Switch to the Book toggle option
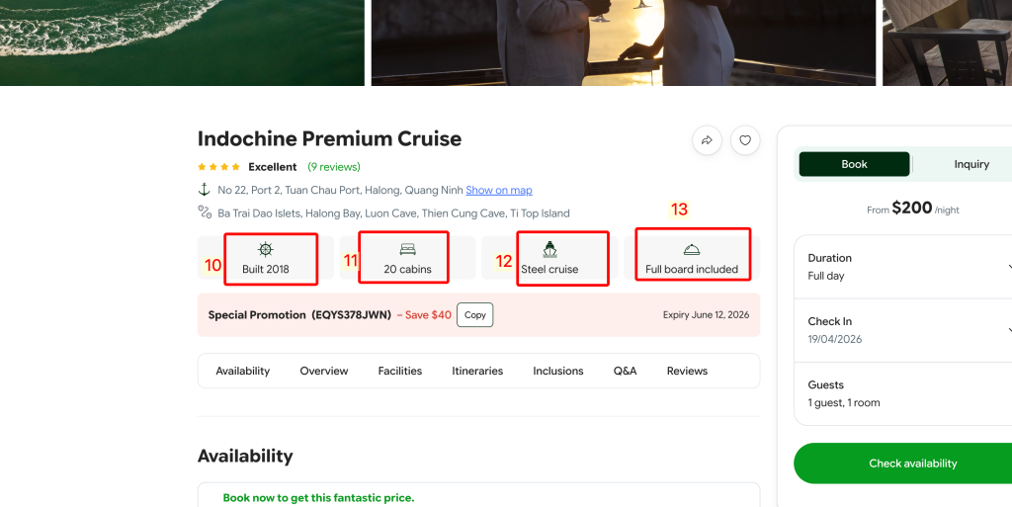The width and height of the screenshot is (1012, 507). point(854,164)
